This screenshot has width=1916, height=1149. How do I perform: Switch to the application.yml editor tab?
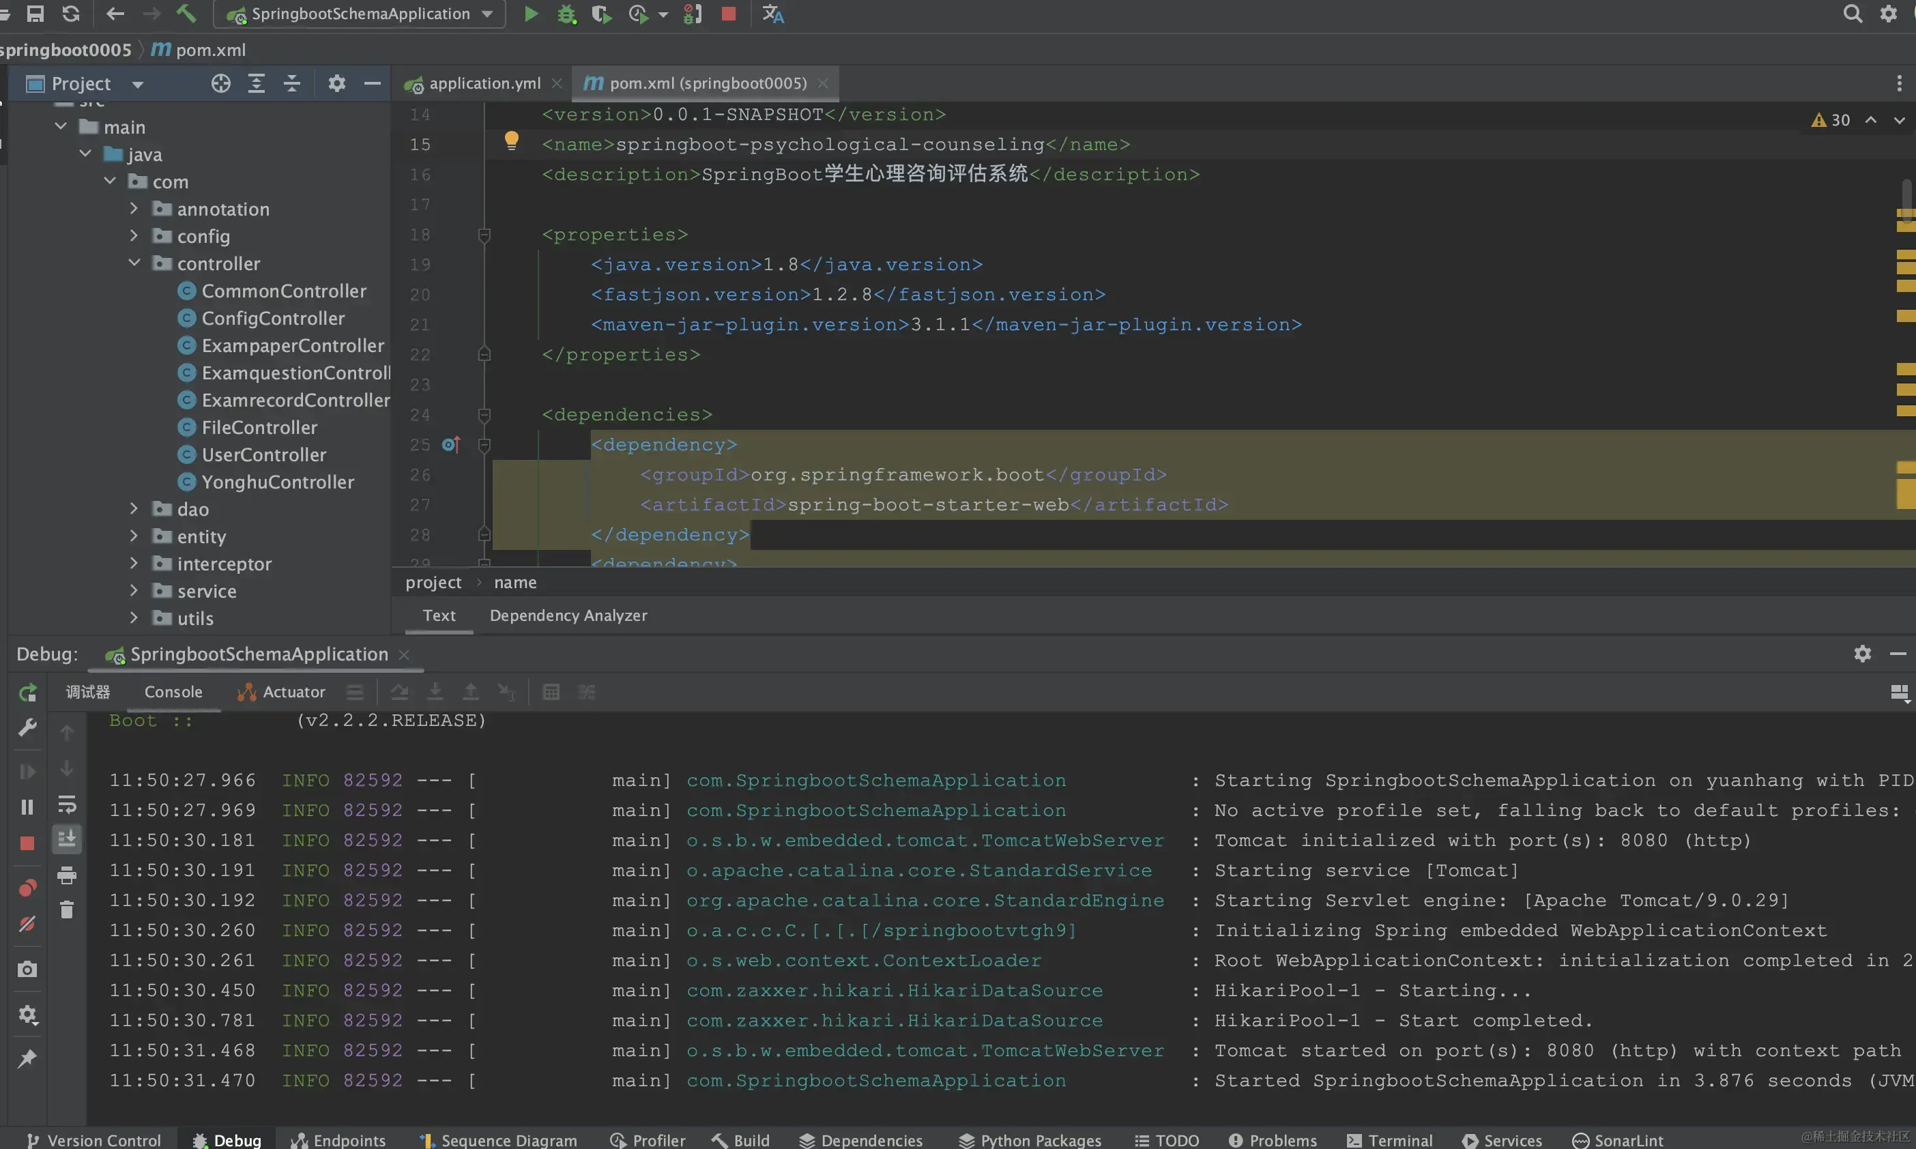coord(484,83)
